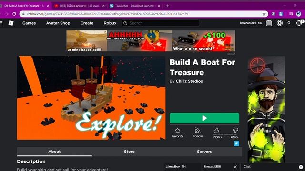Reload the browser page

click(14, 14)
